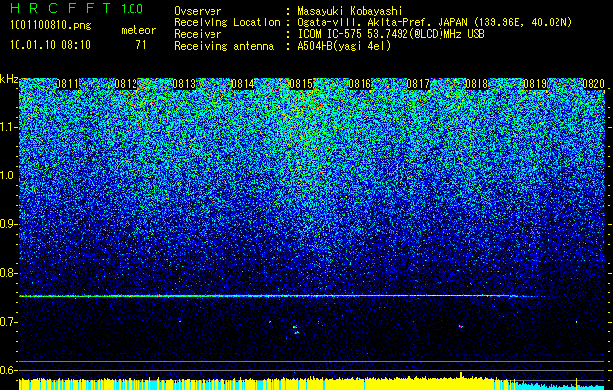613x390 pixels.
Task: Click the yellow signal level bar graph
Action: click(x=266, y=384)
